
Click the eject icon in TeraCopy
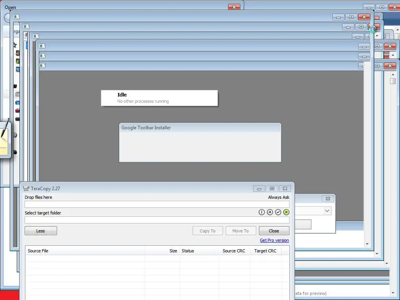[270, 212]
